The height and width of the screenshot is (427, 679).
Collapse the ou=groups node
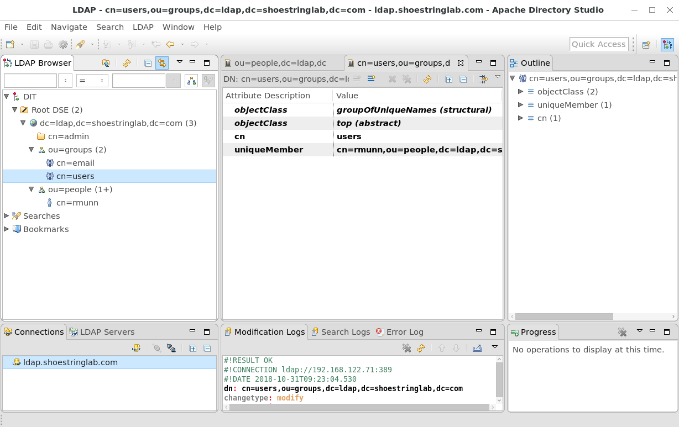point(32,150)
